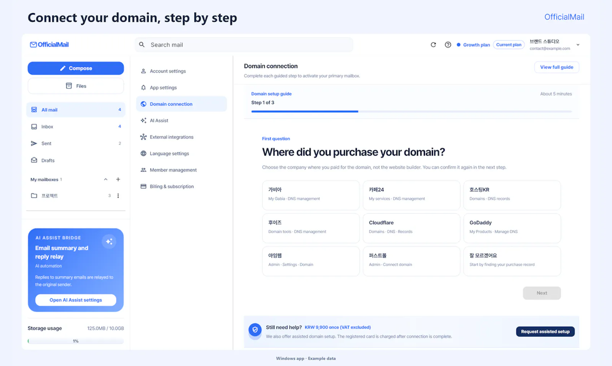Click the Inbox tray icon

tap(34, 127)
